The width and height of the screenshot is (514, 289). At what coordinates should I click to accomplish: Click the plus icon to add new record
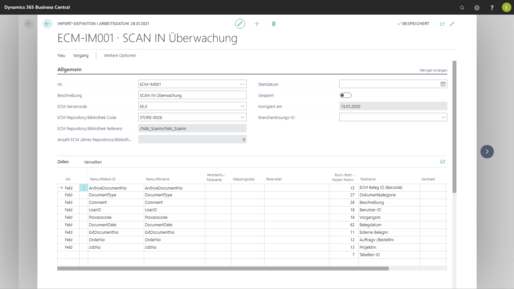257,24
